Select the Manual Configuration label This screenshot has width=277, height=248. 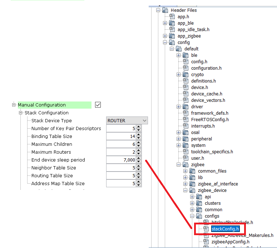(x=42, y=105)
